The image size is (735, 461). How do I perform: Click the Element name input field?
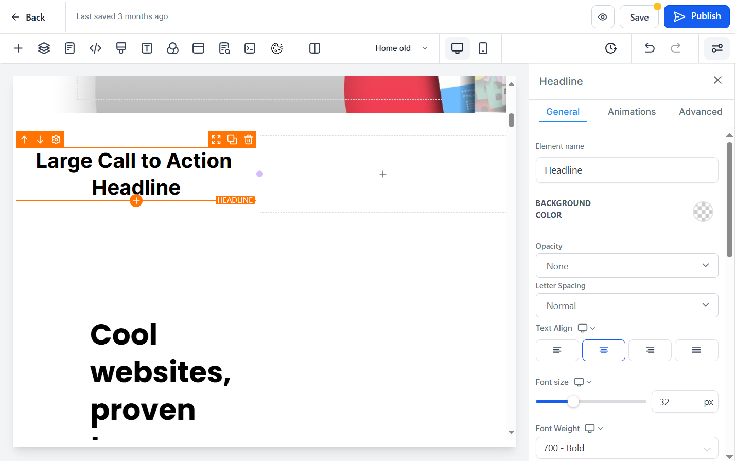coord(627,170)
